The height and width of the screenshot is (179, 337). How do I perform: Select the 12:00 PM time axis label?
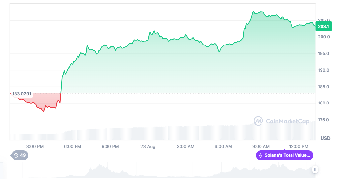[298, 146]
